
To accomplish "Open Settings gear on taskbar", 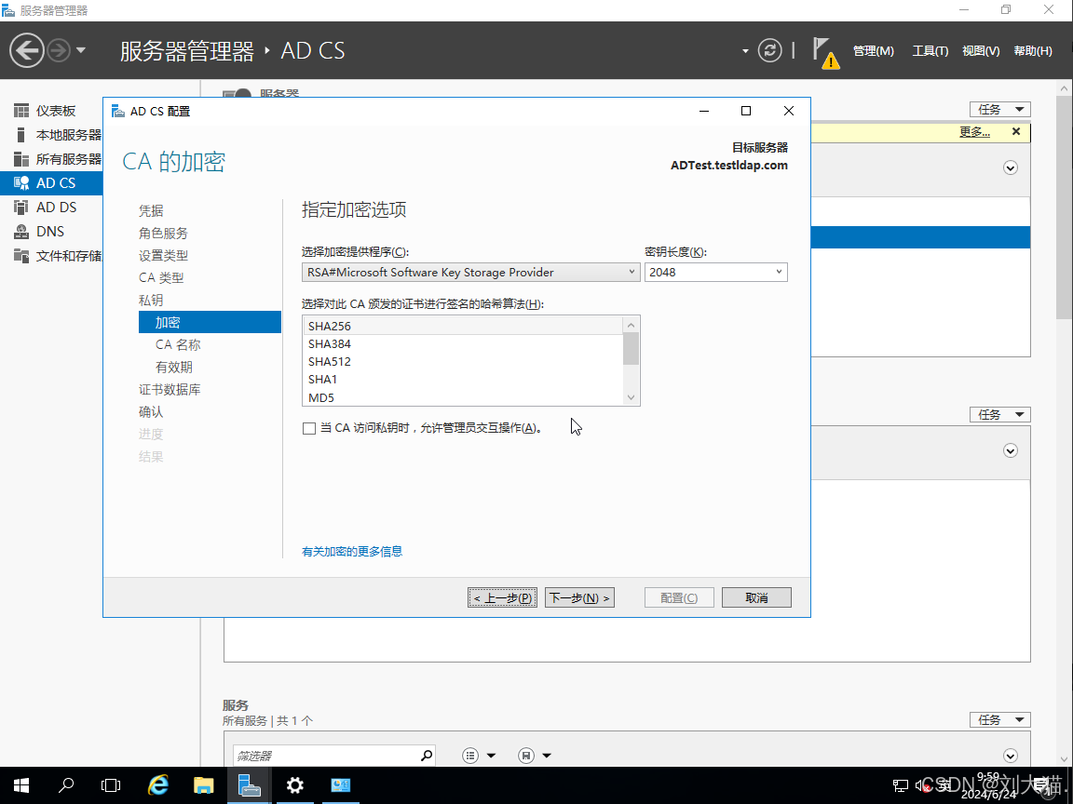I will [x=295, y=785].
